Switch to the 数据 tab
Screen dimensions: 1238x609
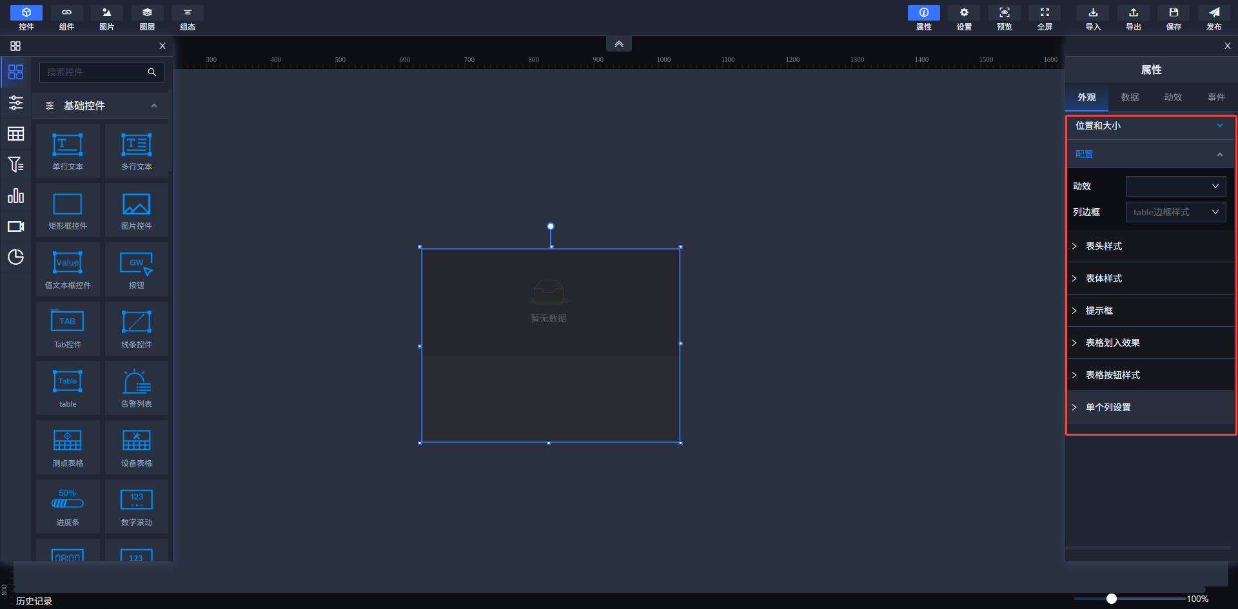click(x=1130, y=97)
